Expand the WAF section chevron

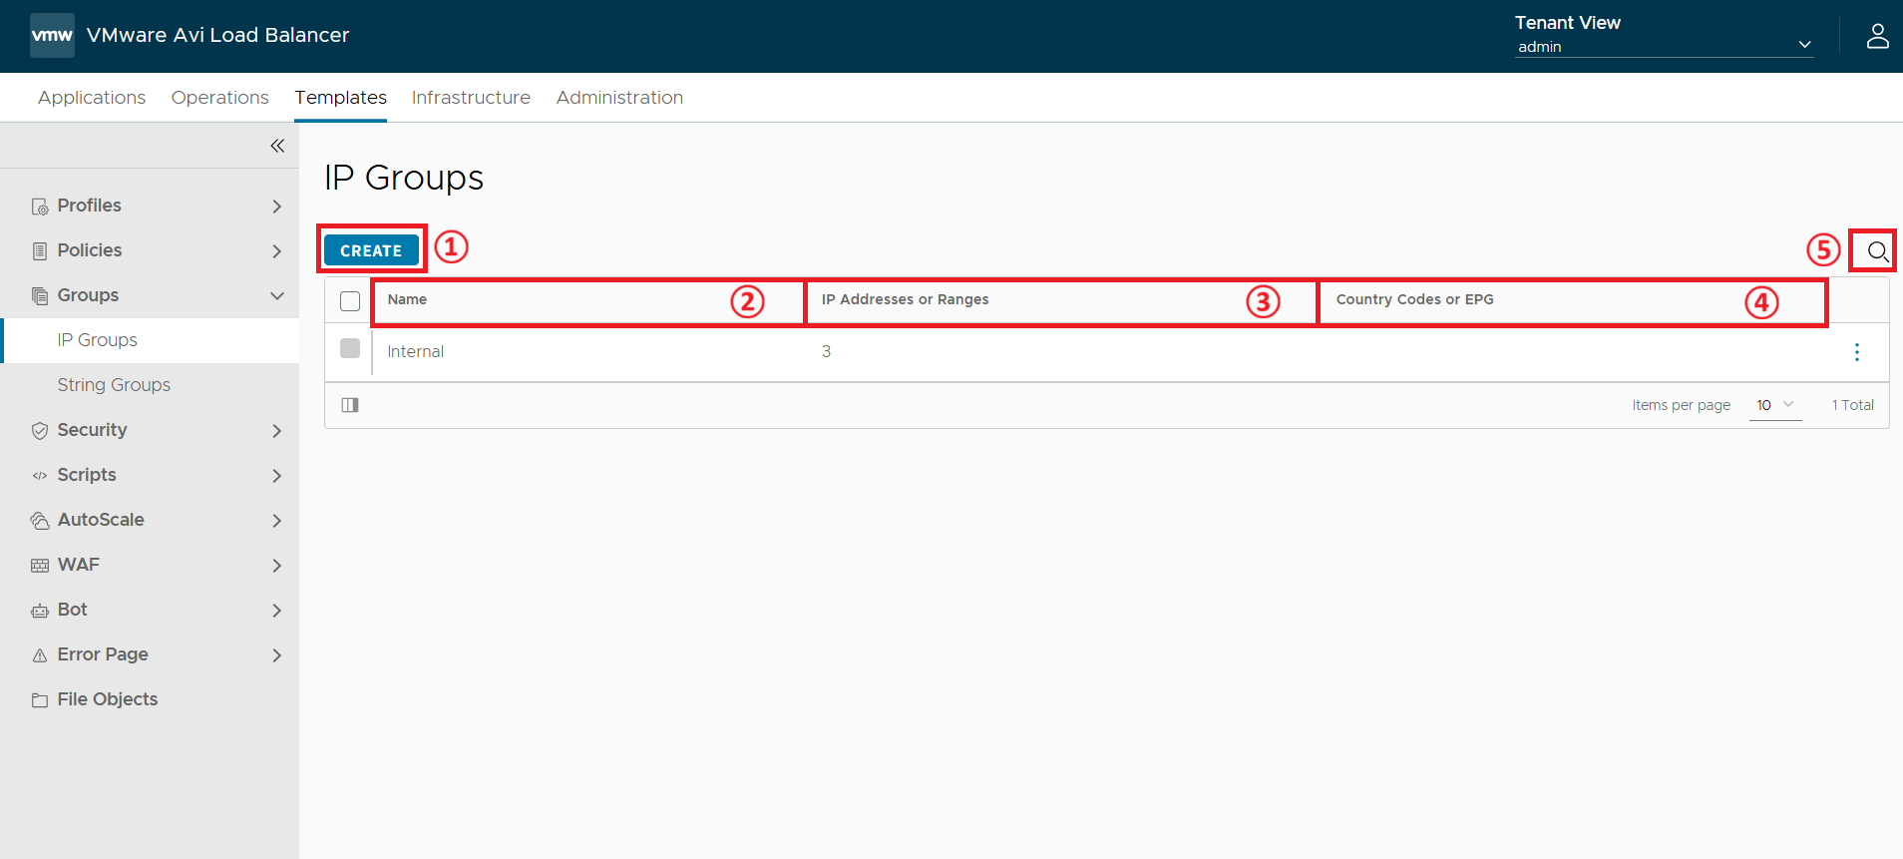[x=277, y=566]
